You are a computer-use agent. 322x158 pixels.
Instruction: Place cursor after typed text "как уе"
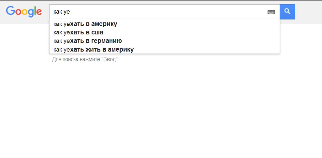pos(70,12)
